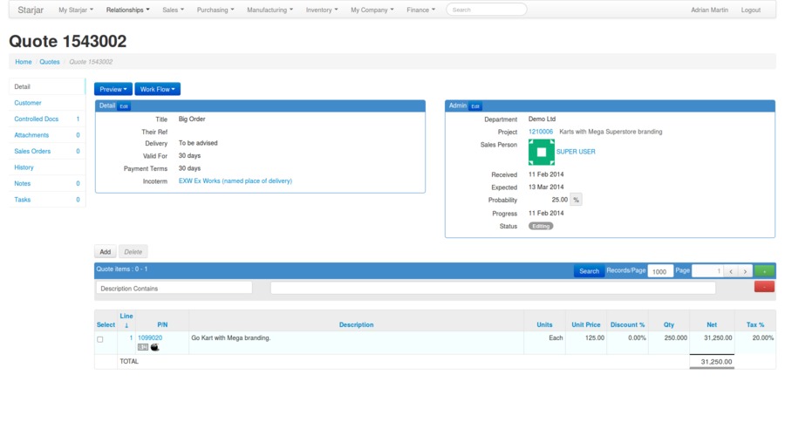Screen dimensions: 785x436
Task: Open project link 1210006
Action: pyautogui.click(x=541, y=132)
